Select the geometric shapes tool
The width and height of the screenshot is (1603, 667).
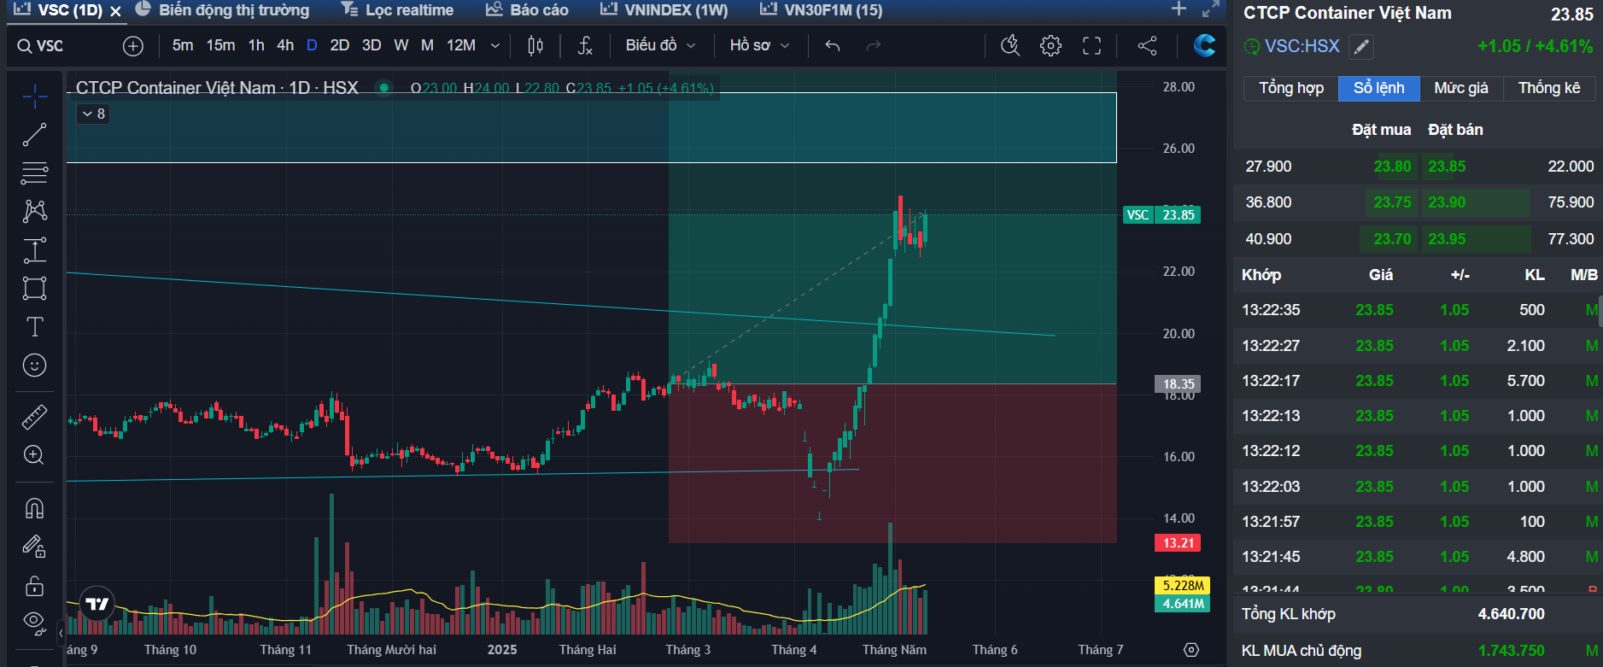coord(35,289)
